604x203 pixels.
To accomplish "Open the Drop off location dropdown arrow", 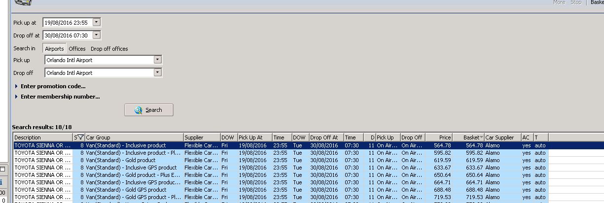I will click(157, 72).
